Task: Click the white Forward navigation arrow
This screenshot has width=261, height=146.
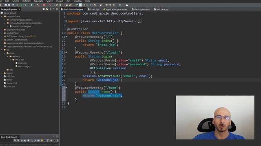Action: (119, 5)
